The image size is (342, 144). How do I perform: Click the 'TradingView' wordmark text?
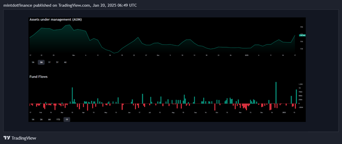[x=23, y=138]
